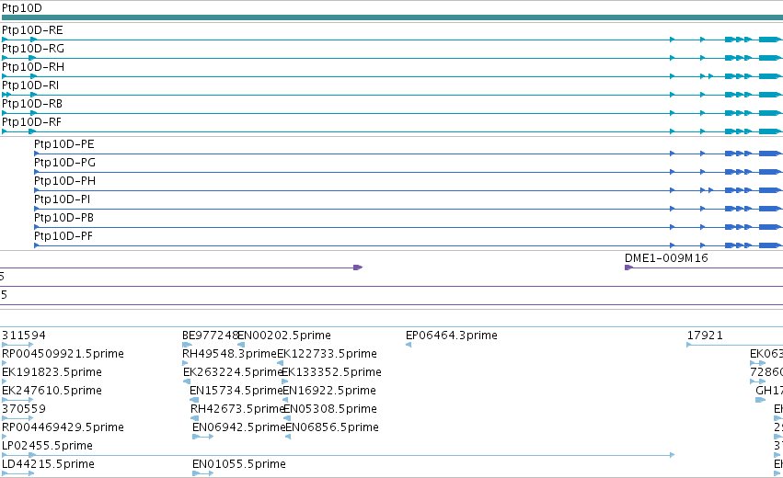Select EST feature 370559

point(24,409)
